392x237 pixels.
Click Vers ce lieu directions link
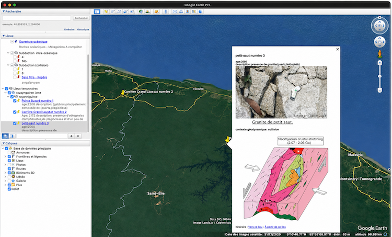click(255, 227)
